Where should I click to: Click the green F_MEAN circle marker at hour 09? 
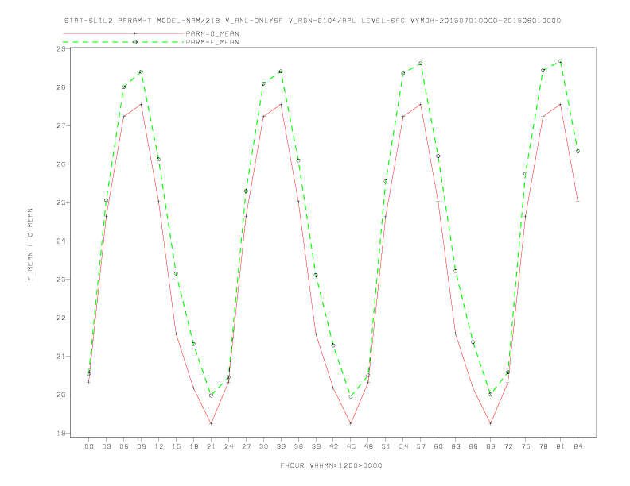tap(141, 71)
